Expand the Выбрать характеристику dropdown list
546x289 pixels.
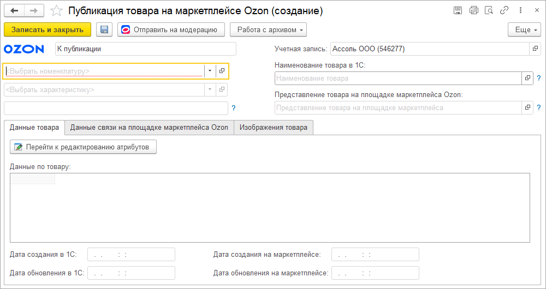point(210,90)
